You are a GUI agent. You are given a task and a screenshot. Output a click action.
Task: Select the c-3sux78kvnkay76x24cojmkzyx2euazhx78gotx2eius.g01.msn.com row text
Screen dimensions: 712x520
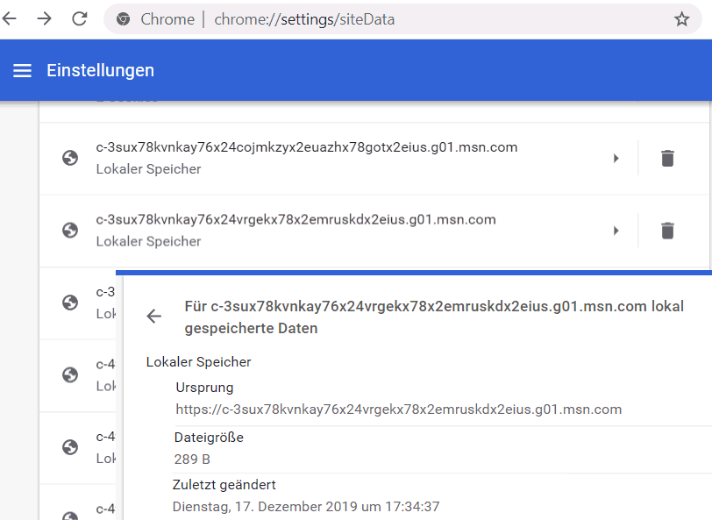pyautogui.click(x=307, y=147)
